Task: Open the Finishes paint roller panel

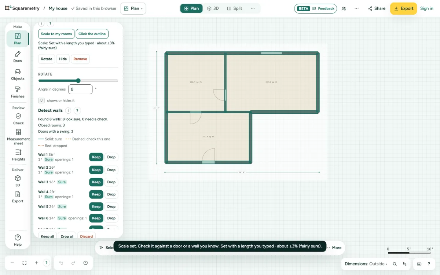Action: click(18, 92)
